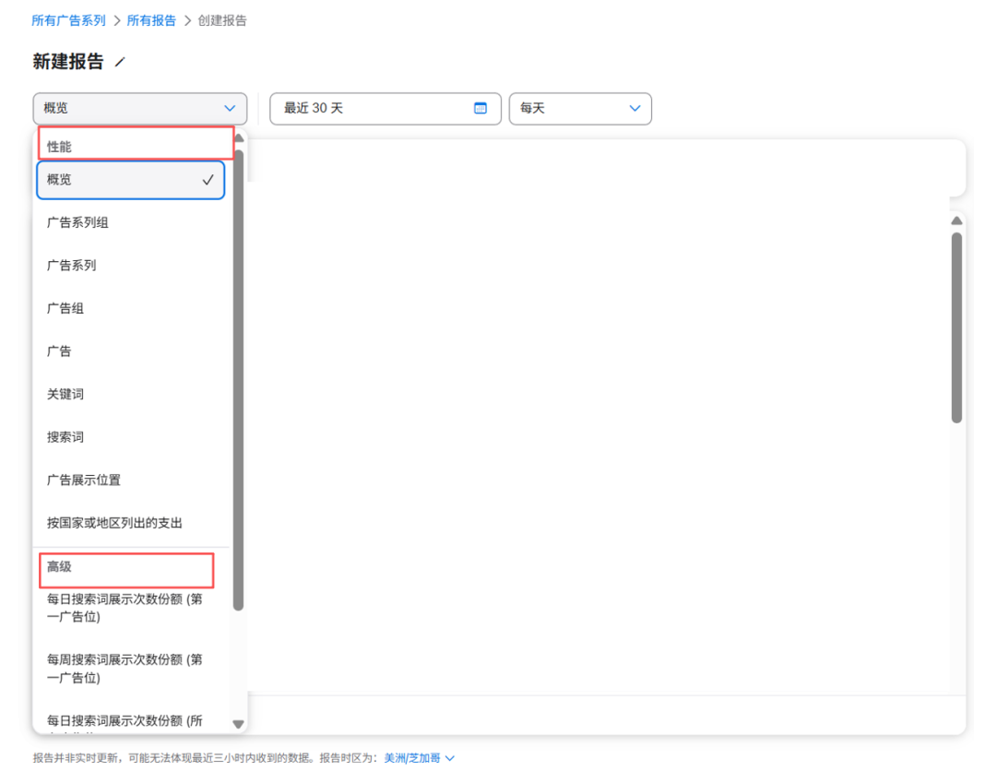Choose 广告组 report type

[131, 308]
